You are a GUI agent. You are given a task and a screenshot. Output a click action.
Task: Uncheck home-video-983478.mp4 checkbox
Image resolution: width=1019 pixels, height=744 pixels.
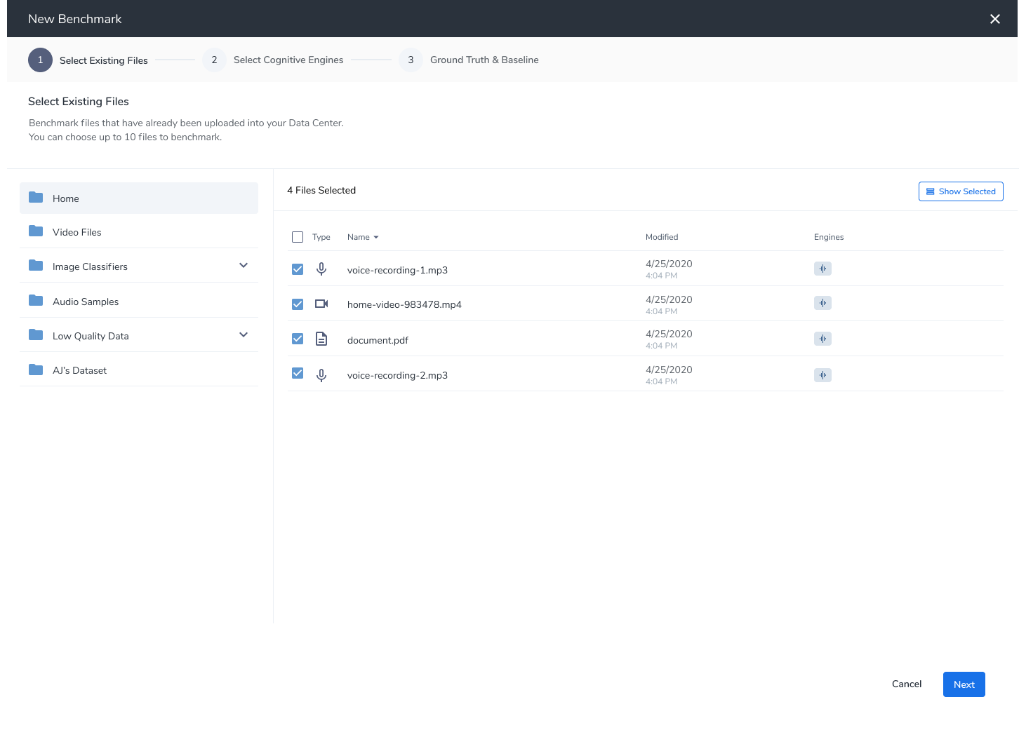coord(298,304)
